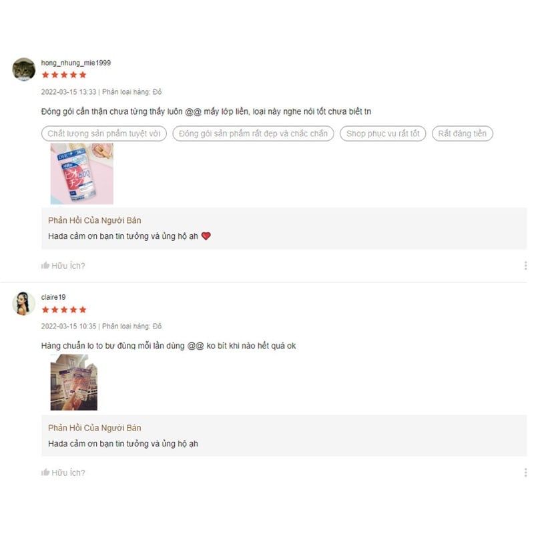534x534 pixels.
Task: Open the DHC biotin product review photo
Action: tap(81, 174)
